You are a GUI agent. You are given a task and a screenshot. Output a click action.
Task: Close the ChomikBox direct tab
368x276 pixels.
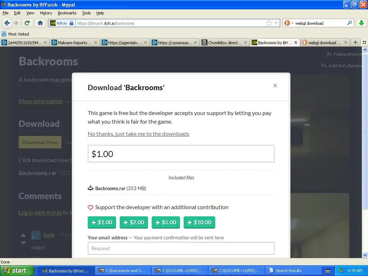tap(245, 42)
